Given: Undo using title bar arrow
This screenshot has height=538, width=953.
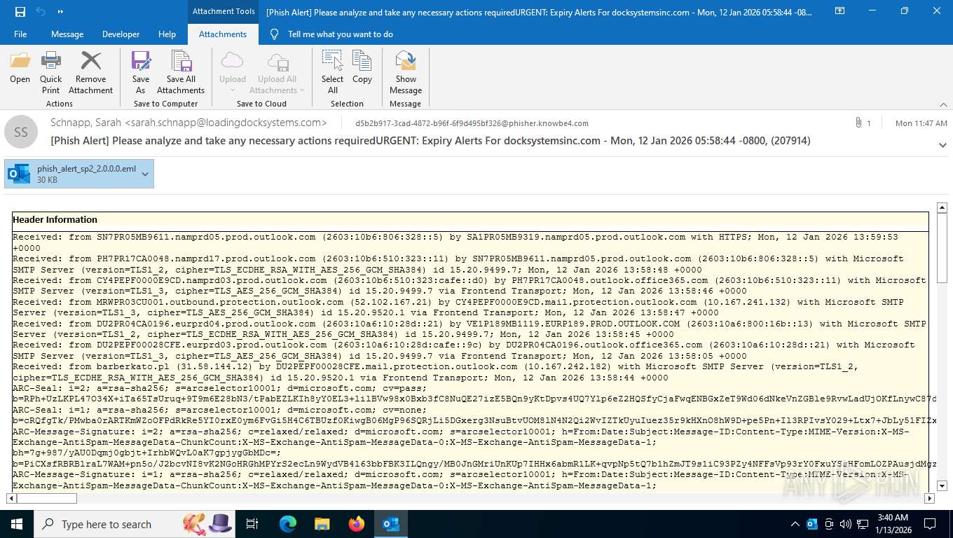Looking at the screenshot, I should pyautogui.click(x=41, y=11).
